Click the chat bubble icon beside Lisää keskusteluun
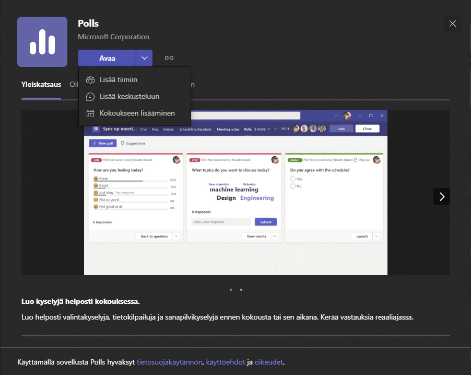This screenshot has height=375, width=471. 90,97
